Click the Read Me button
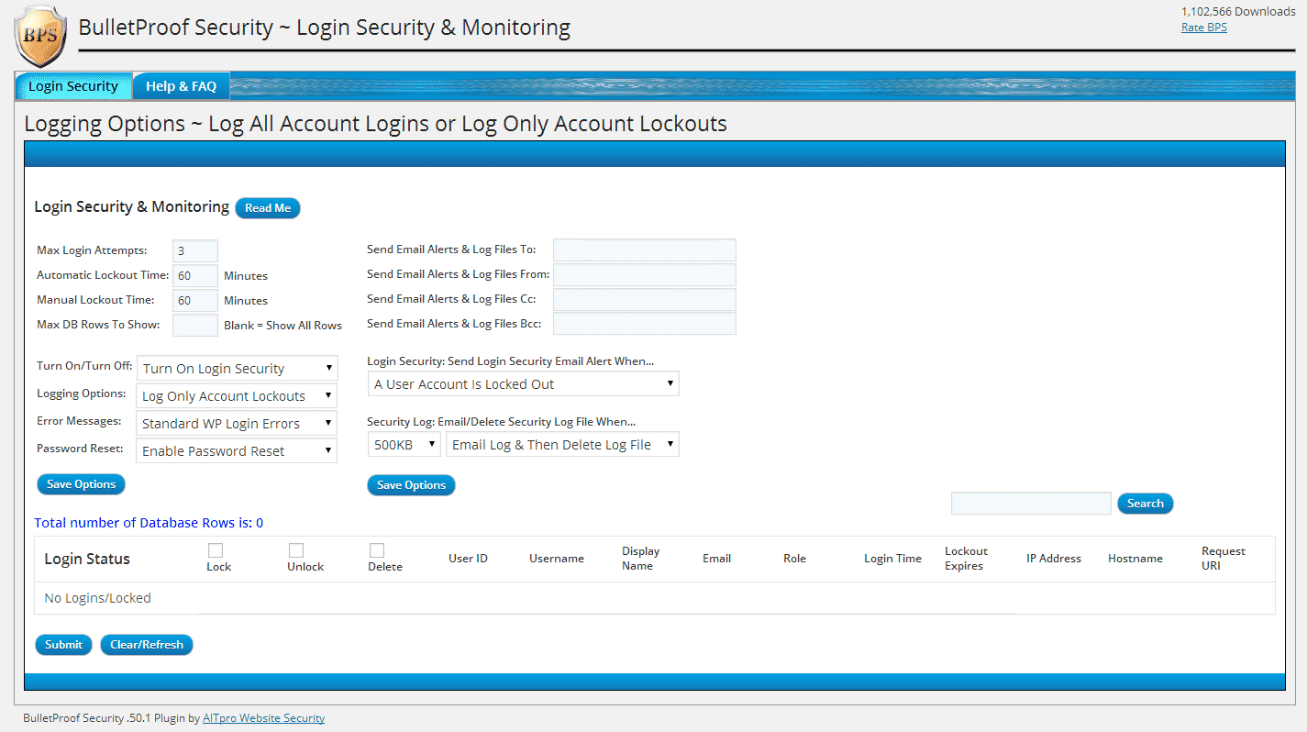The height and width of the screenshot is (732, 1307). coord(267,208)
